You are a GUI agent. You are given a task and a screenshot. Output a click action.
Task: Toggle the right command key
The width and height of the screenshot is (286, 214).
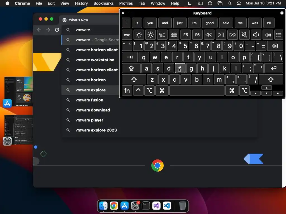click(x=232, y=91)
